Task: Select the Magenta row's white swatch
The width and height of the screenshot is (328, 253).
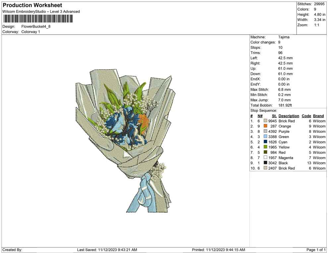Action: pos(265,158)
